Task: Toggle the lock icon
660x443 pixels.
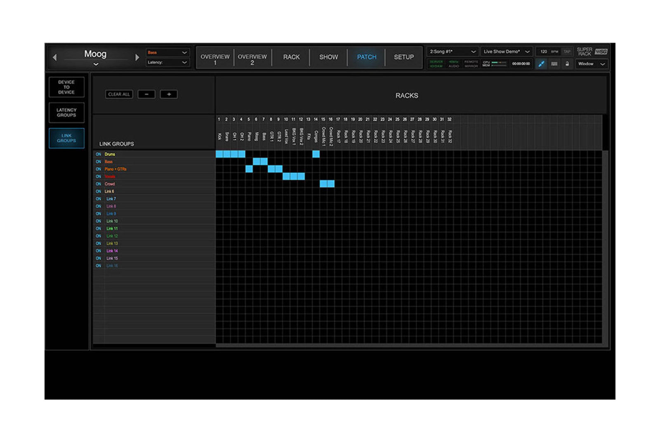Action: click(x=567, y=64)
